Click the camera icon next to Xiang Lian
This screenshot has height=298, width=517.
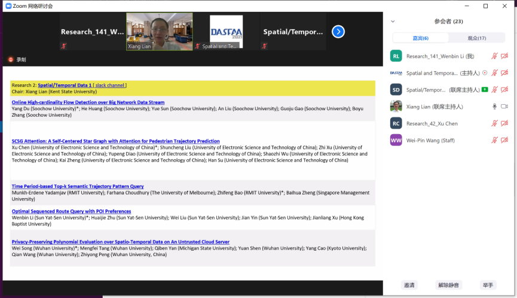pyautogui.click(x=504, y=107)
